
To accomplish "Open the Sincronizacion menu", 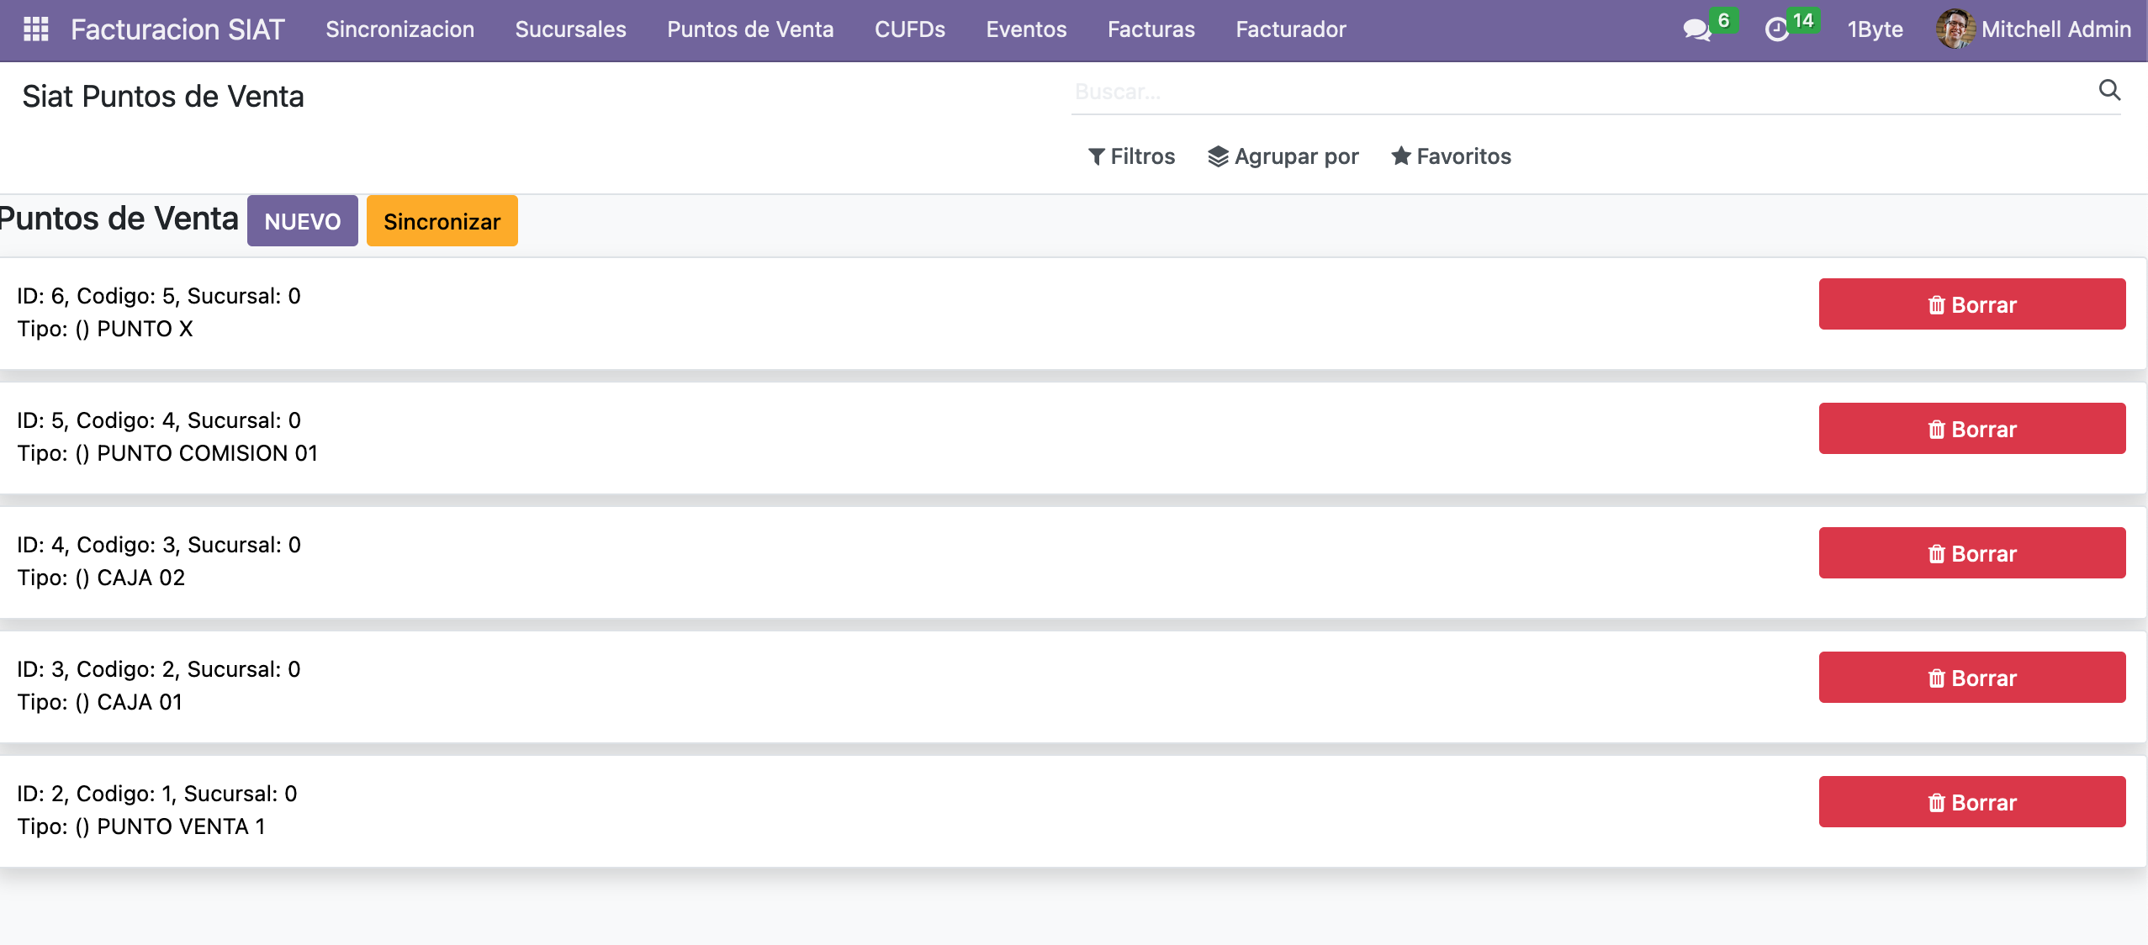I will click(399, 29).
